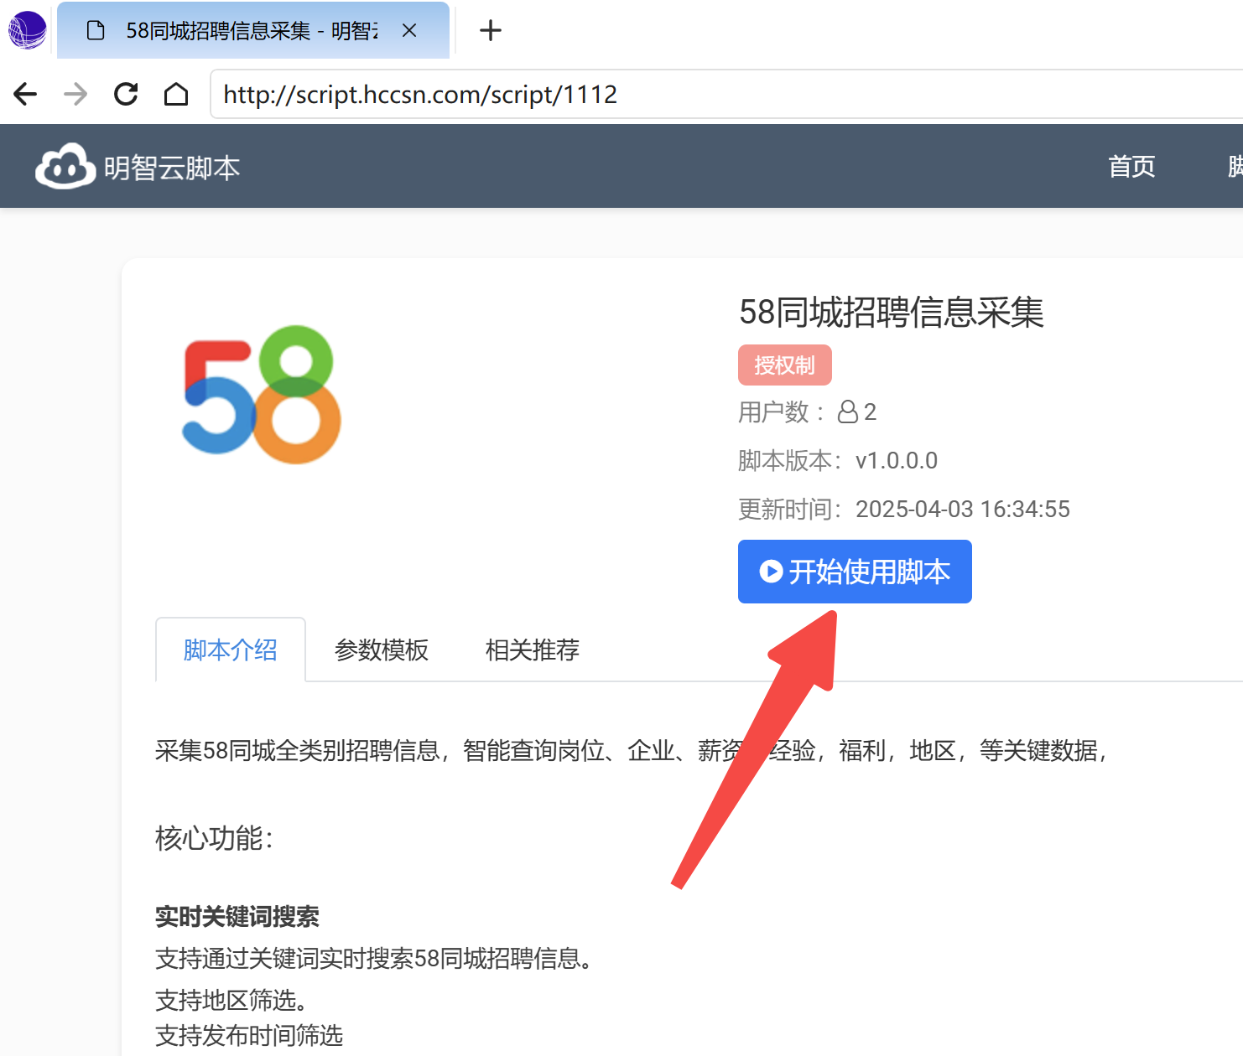Reload the page with refresh icon
The width and height of the screenshot is (1243, 1056).
point(126,94)
